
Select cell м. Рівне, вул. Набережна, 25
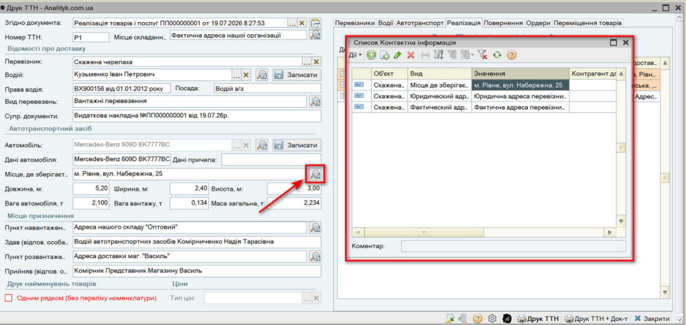[x=520, y=85]
